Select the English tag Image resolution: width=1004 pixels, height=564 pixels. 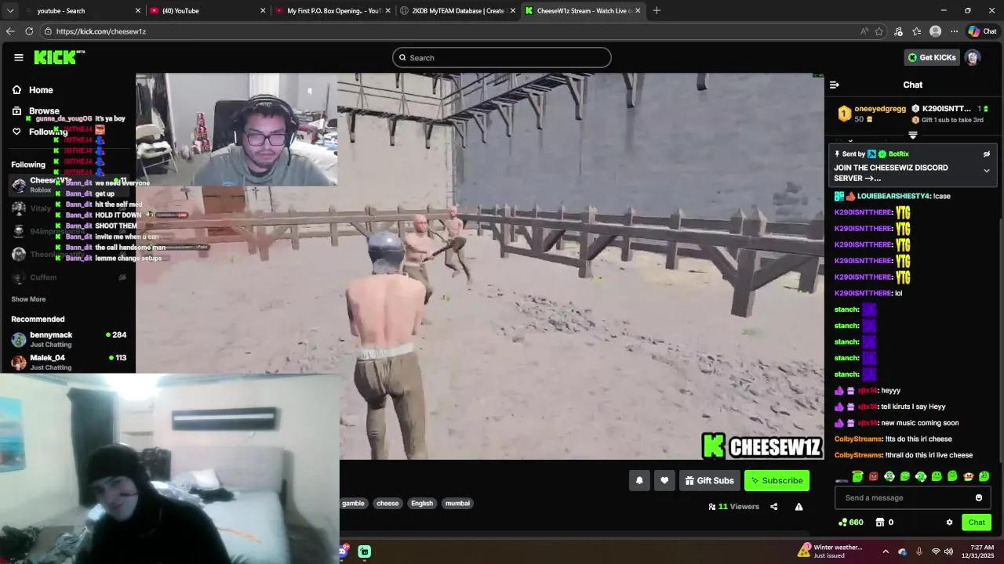click(x=422, y=504)
